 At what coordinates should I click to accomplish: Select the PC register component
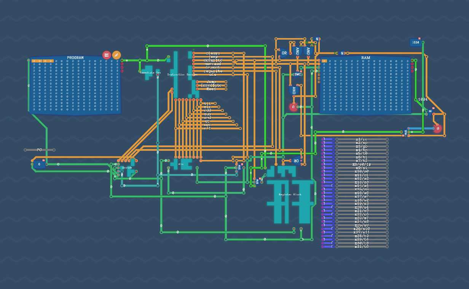[x=39, y=164]
